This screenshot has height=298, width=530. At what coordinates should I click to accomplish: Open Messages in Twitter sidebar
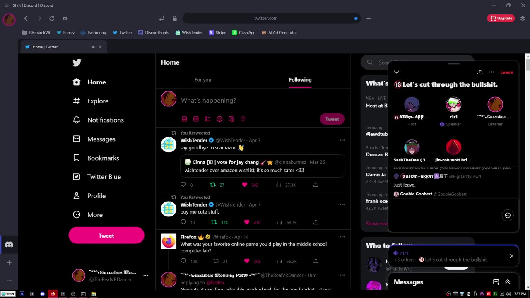[x=94, y=139]
